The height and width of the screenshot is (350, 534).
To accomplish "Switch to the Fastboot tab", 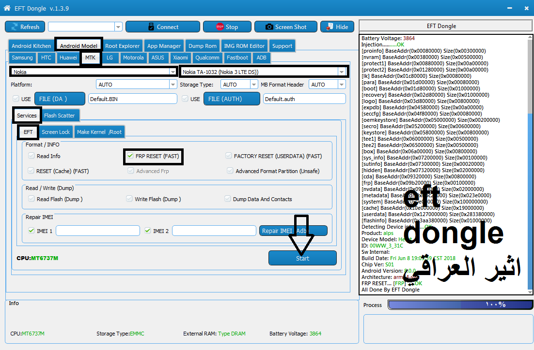I will [237, 58].
